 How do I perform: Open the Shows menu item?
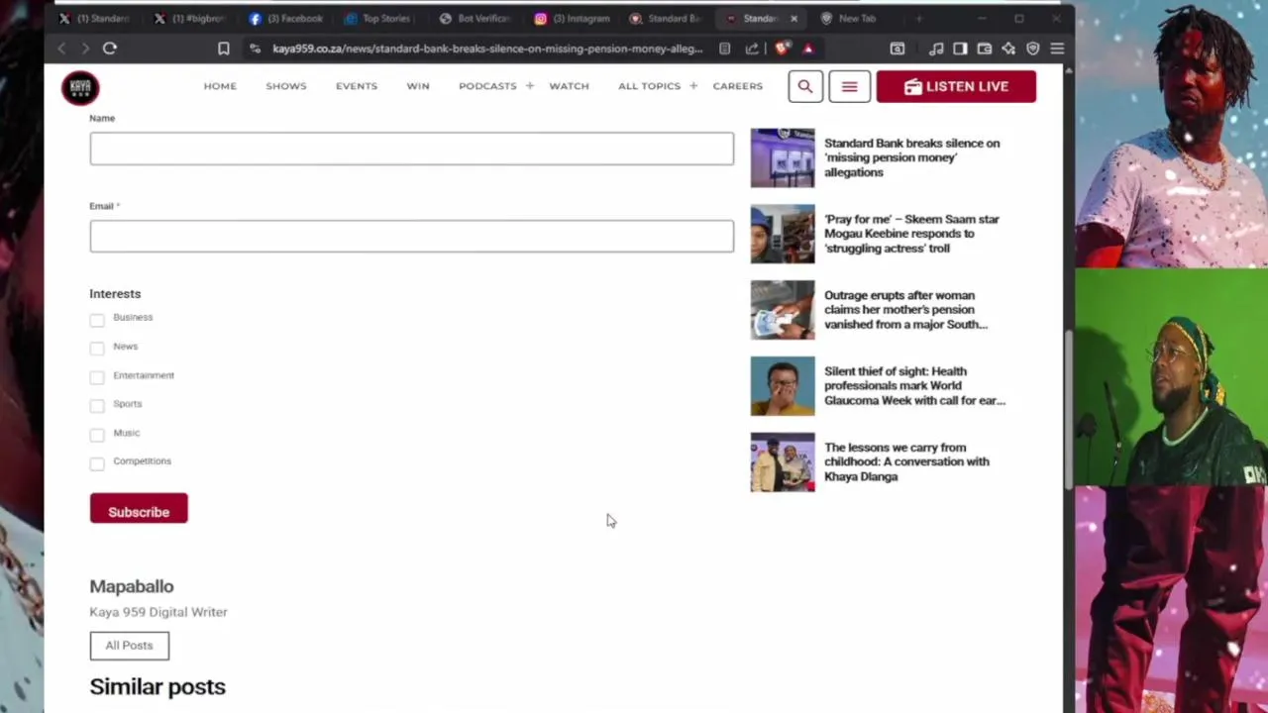(x=286, y=86)
